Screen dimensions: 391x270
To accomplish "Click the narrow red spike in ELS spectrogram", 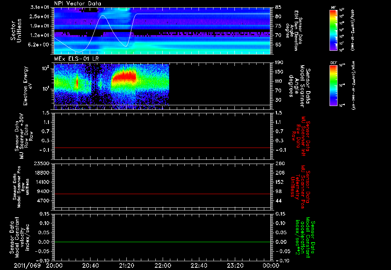I will [77, 83].
